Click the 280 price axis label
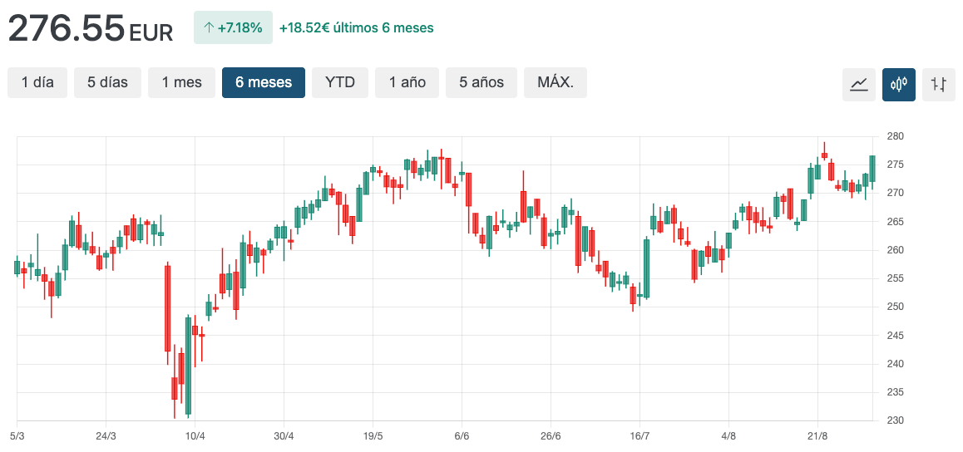 click(x=895, y=136)
